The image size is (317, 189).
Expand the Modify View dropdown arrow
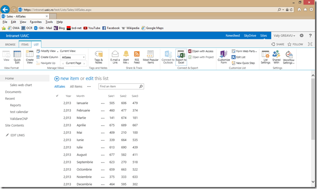point(58,51)
